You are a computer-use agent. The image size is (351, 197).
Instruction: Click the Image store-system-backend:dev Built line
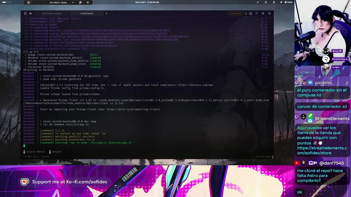[61, 55]
